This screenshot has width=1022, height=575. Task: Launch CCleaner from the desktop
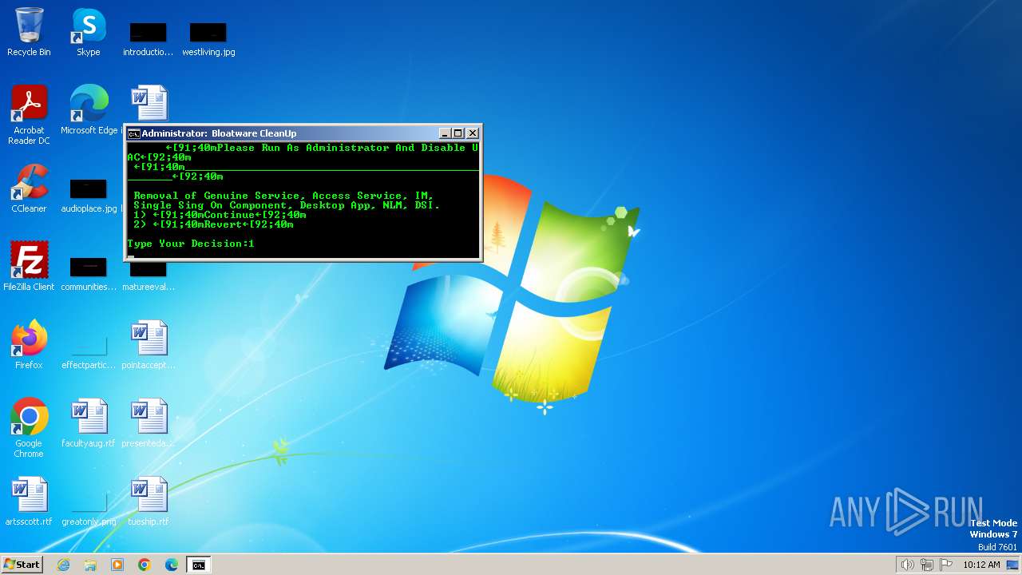29,188
